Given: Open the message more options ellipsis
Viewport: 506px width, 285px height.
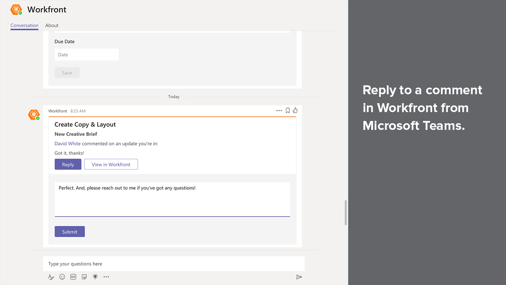Looking at the screenshot, I should click(x=279, y=111).
